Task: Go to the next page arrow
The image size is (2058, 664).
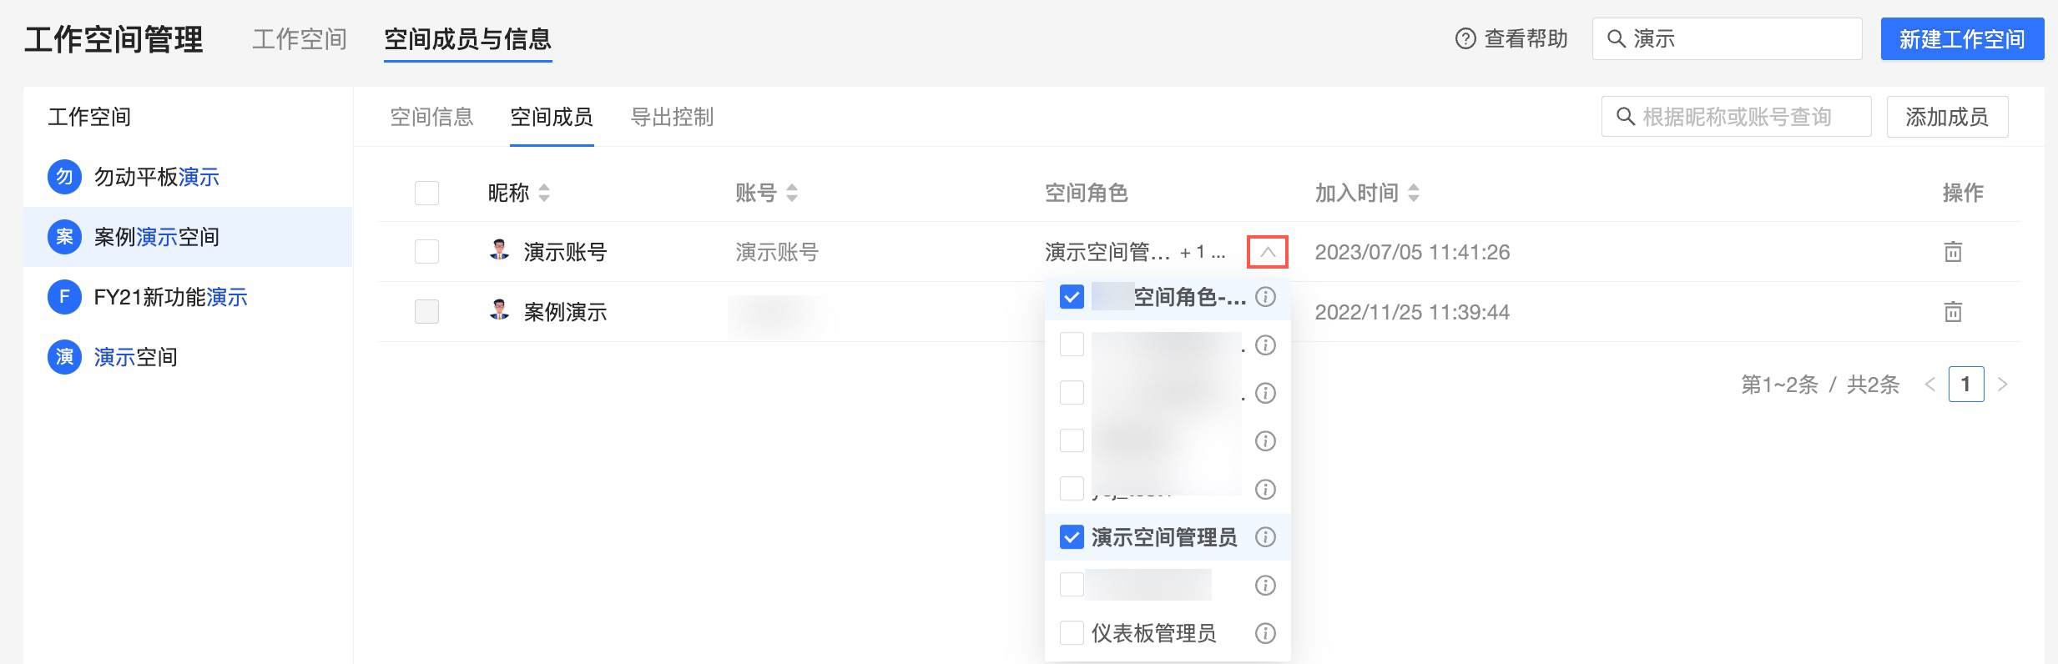Action: (x=2003, y=385)
